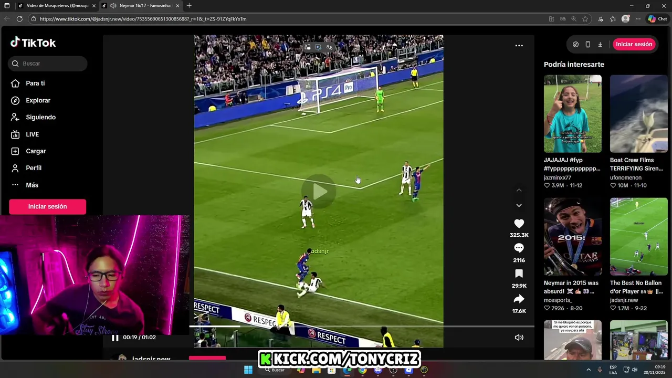Open Google Chrome from the taskbar

point(362,370)
